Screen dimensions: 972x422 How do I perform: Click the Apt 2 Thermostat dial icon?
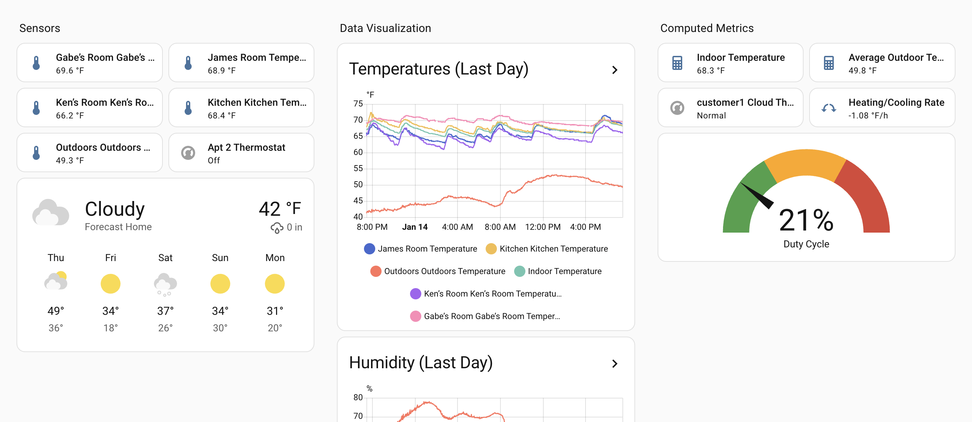pos(188,152)
